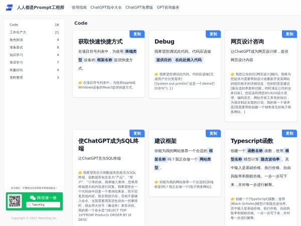Open 准备面试 category in sidebar
The height and width of the screenshot is (226, 301).
tap(34, 47)
